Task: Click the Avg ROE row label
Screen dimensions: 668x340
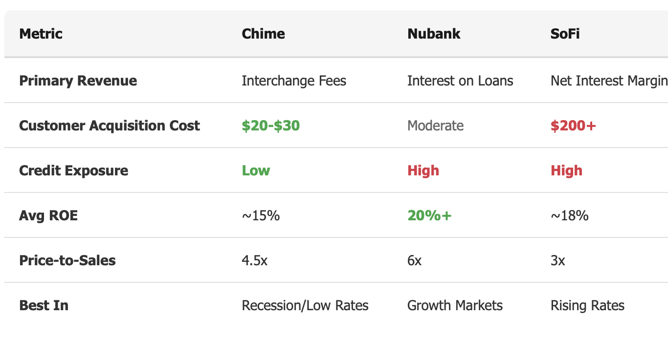Action: click(x=48, y=215)
